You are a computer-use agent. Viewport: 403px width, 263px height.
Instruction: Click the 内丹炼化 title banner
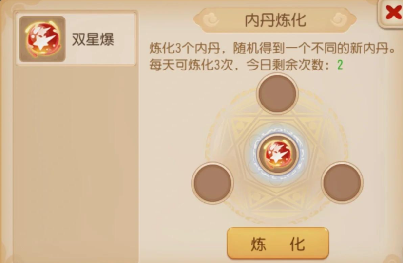click(x=275, y=20)
